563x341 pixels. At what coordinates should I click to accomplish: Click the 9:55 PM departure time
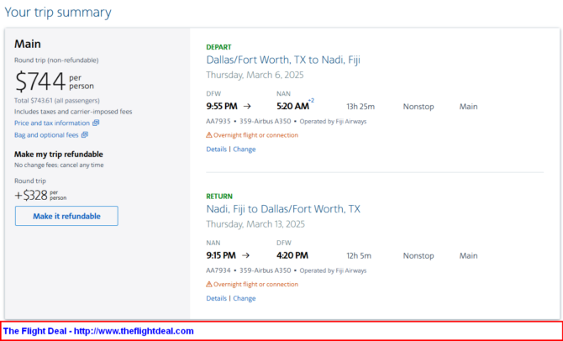pyautogui.click(x=222, y=107)
